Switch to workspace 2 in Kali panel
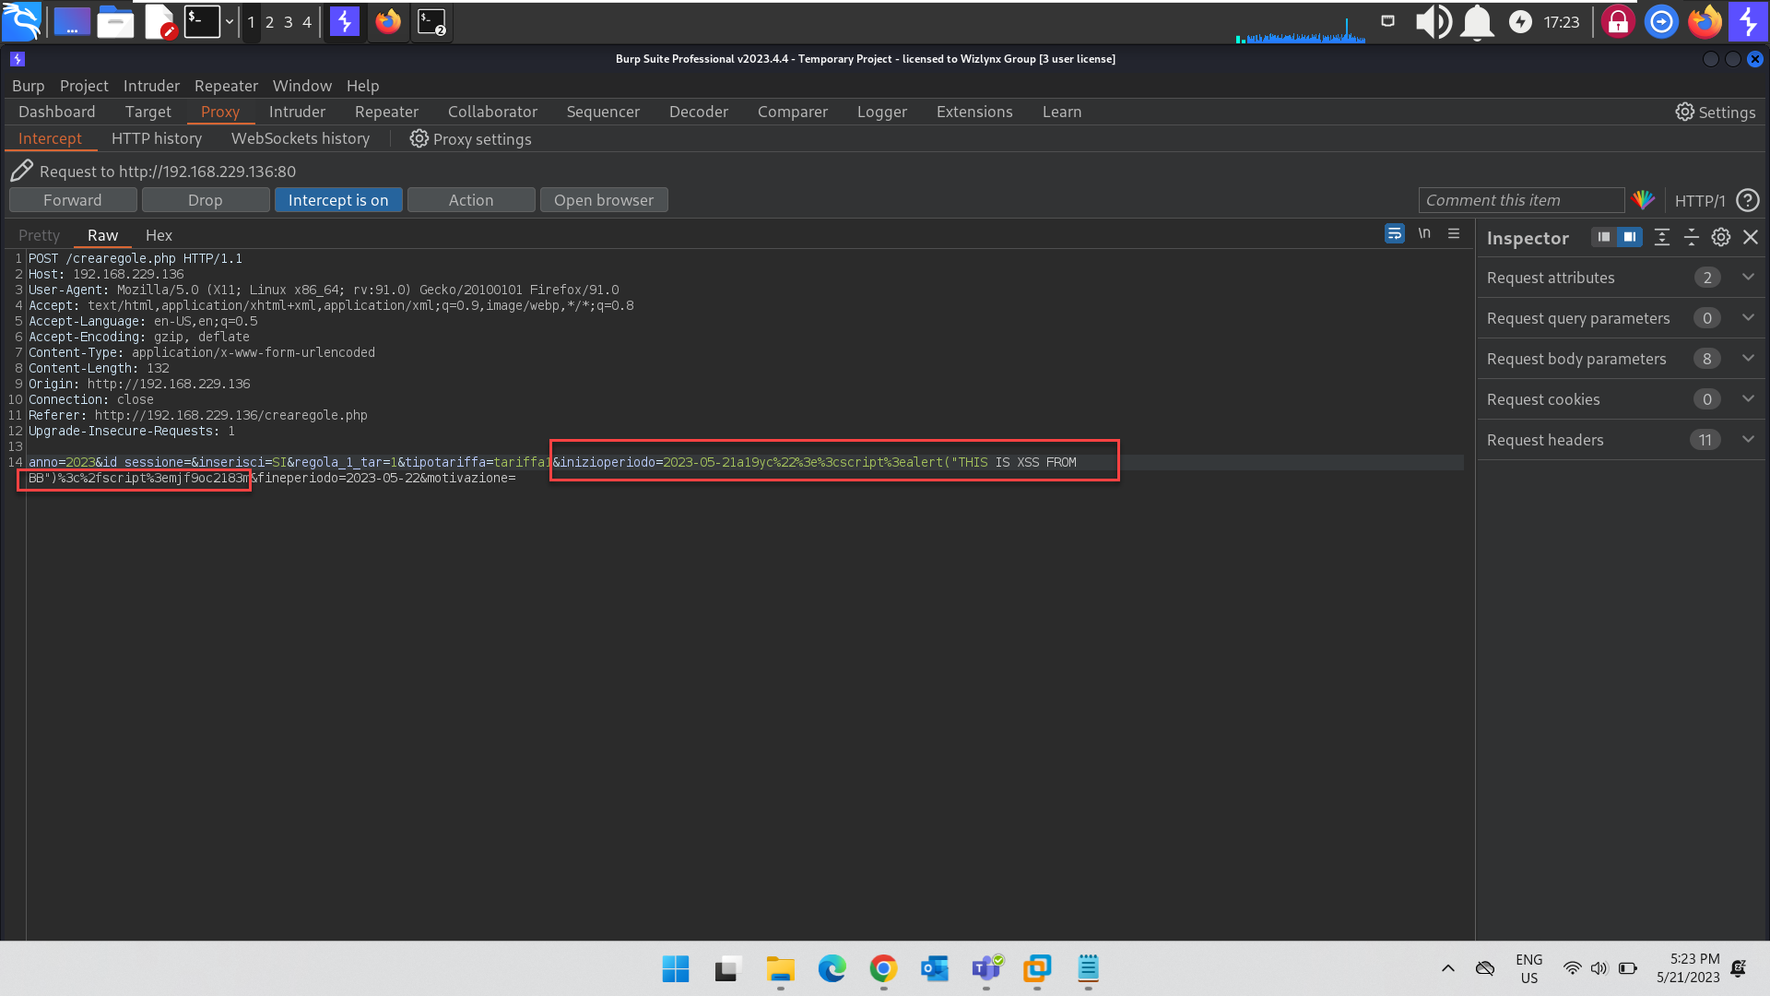Viewport: 1770px width, 996px height. pos(269,22)
